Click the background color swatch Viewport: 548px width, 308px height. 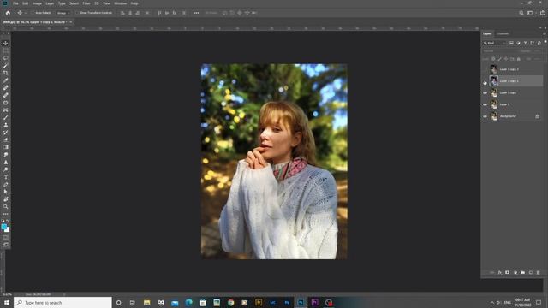pos(8,230)
